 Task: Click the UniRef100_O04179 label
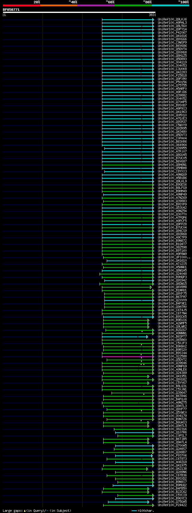(172, 416)
